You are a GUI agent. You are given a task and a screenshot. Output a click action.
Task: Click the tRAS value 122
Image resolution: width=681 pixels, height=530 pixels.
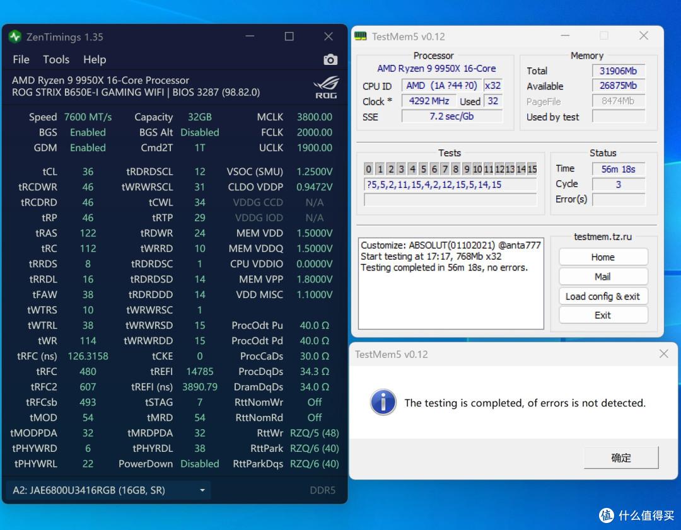click(x=88, y=233)
